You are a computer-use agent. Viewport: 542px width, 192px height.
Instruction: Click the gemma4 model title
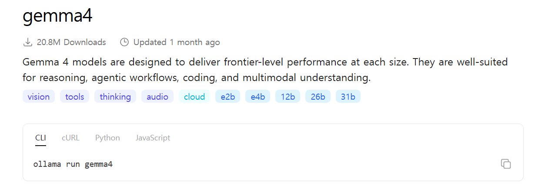coord(57,16)
